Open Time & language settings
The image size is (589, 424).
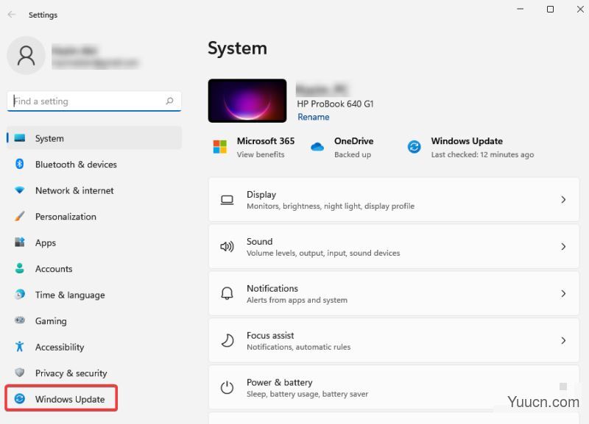(94, 295)
